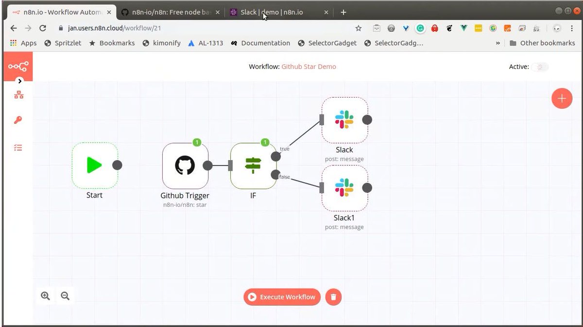Click the green badge on Github Trigger node
This screenshot has height=327, width=583.
tap(197, 143)
